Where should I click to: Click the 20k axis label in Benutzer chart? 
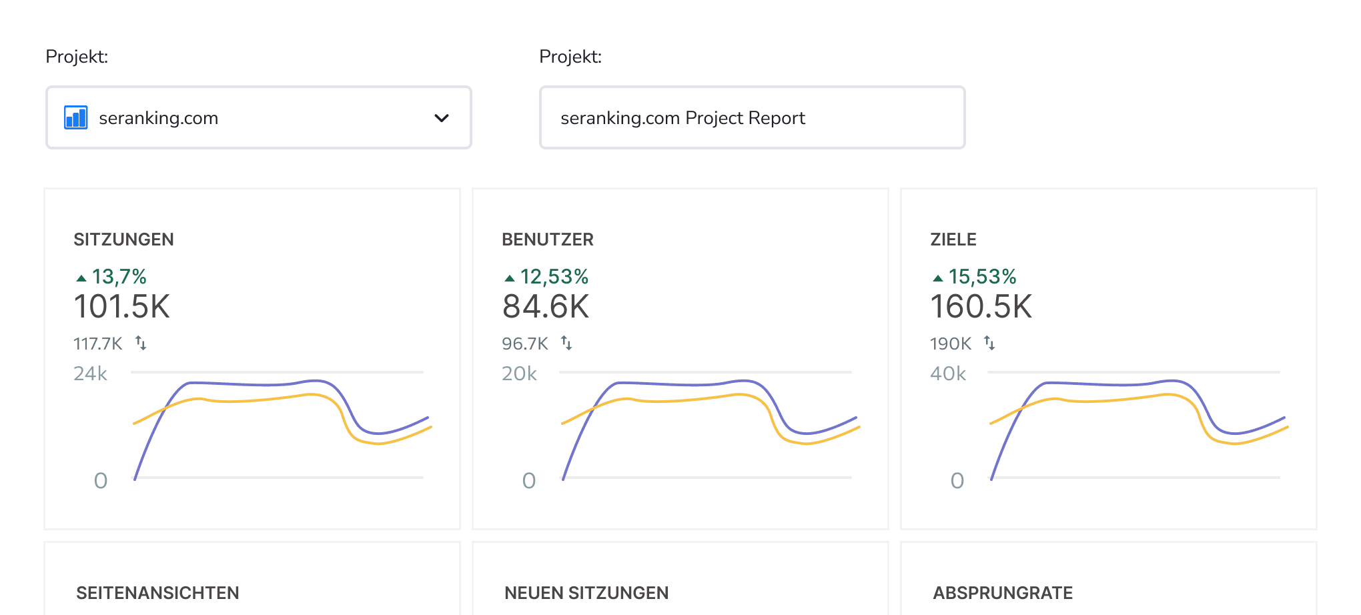pyautogui.click(x=519, y=374)
